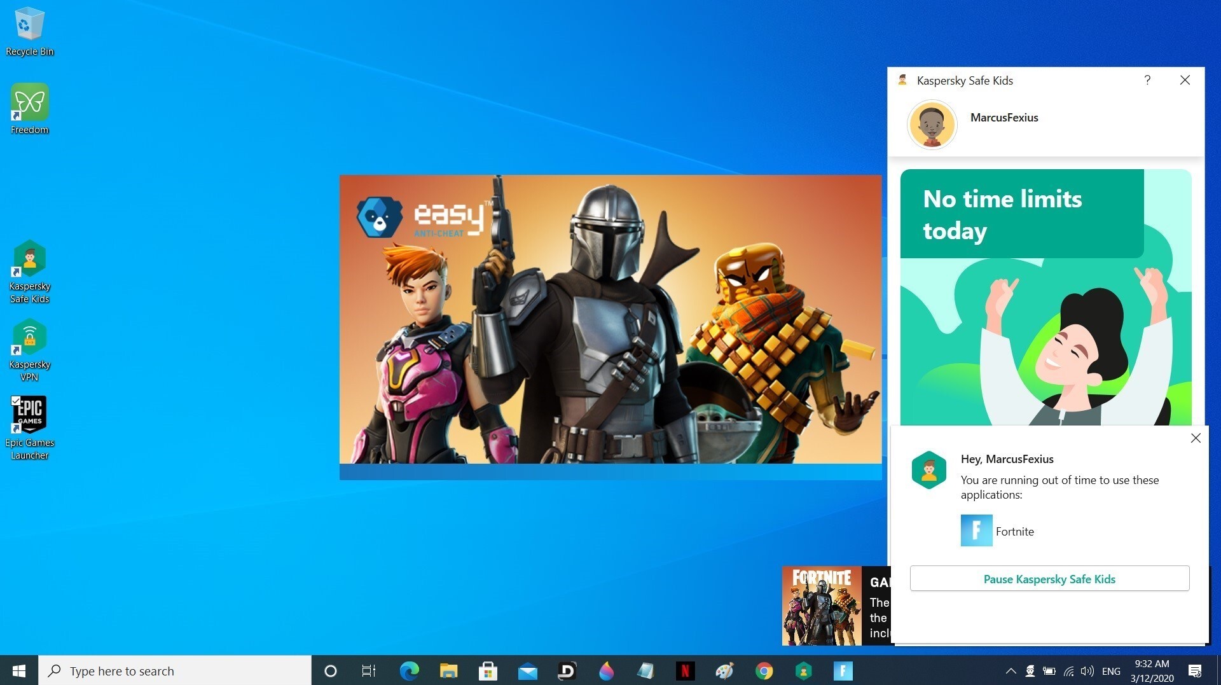Screen dimensions: 1221x685
Task: Open Microsoft Store from the taskbar
Action: pyautogui.click(x=488, y=671)
